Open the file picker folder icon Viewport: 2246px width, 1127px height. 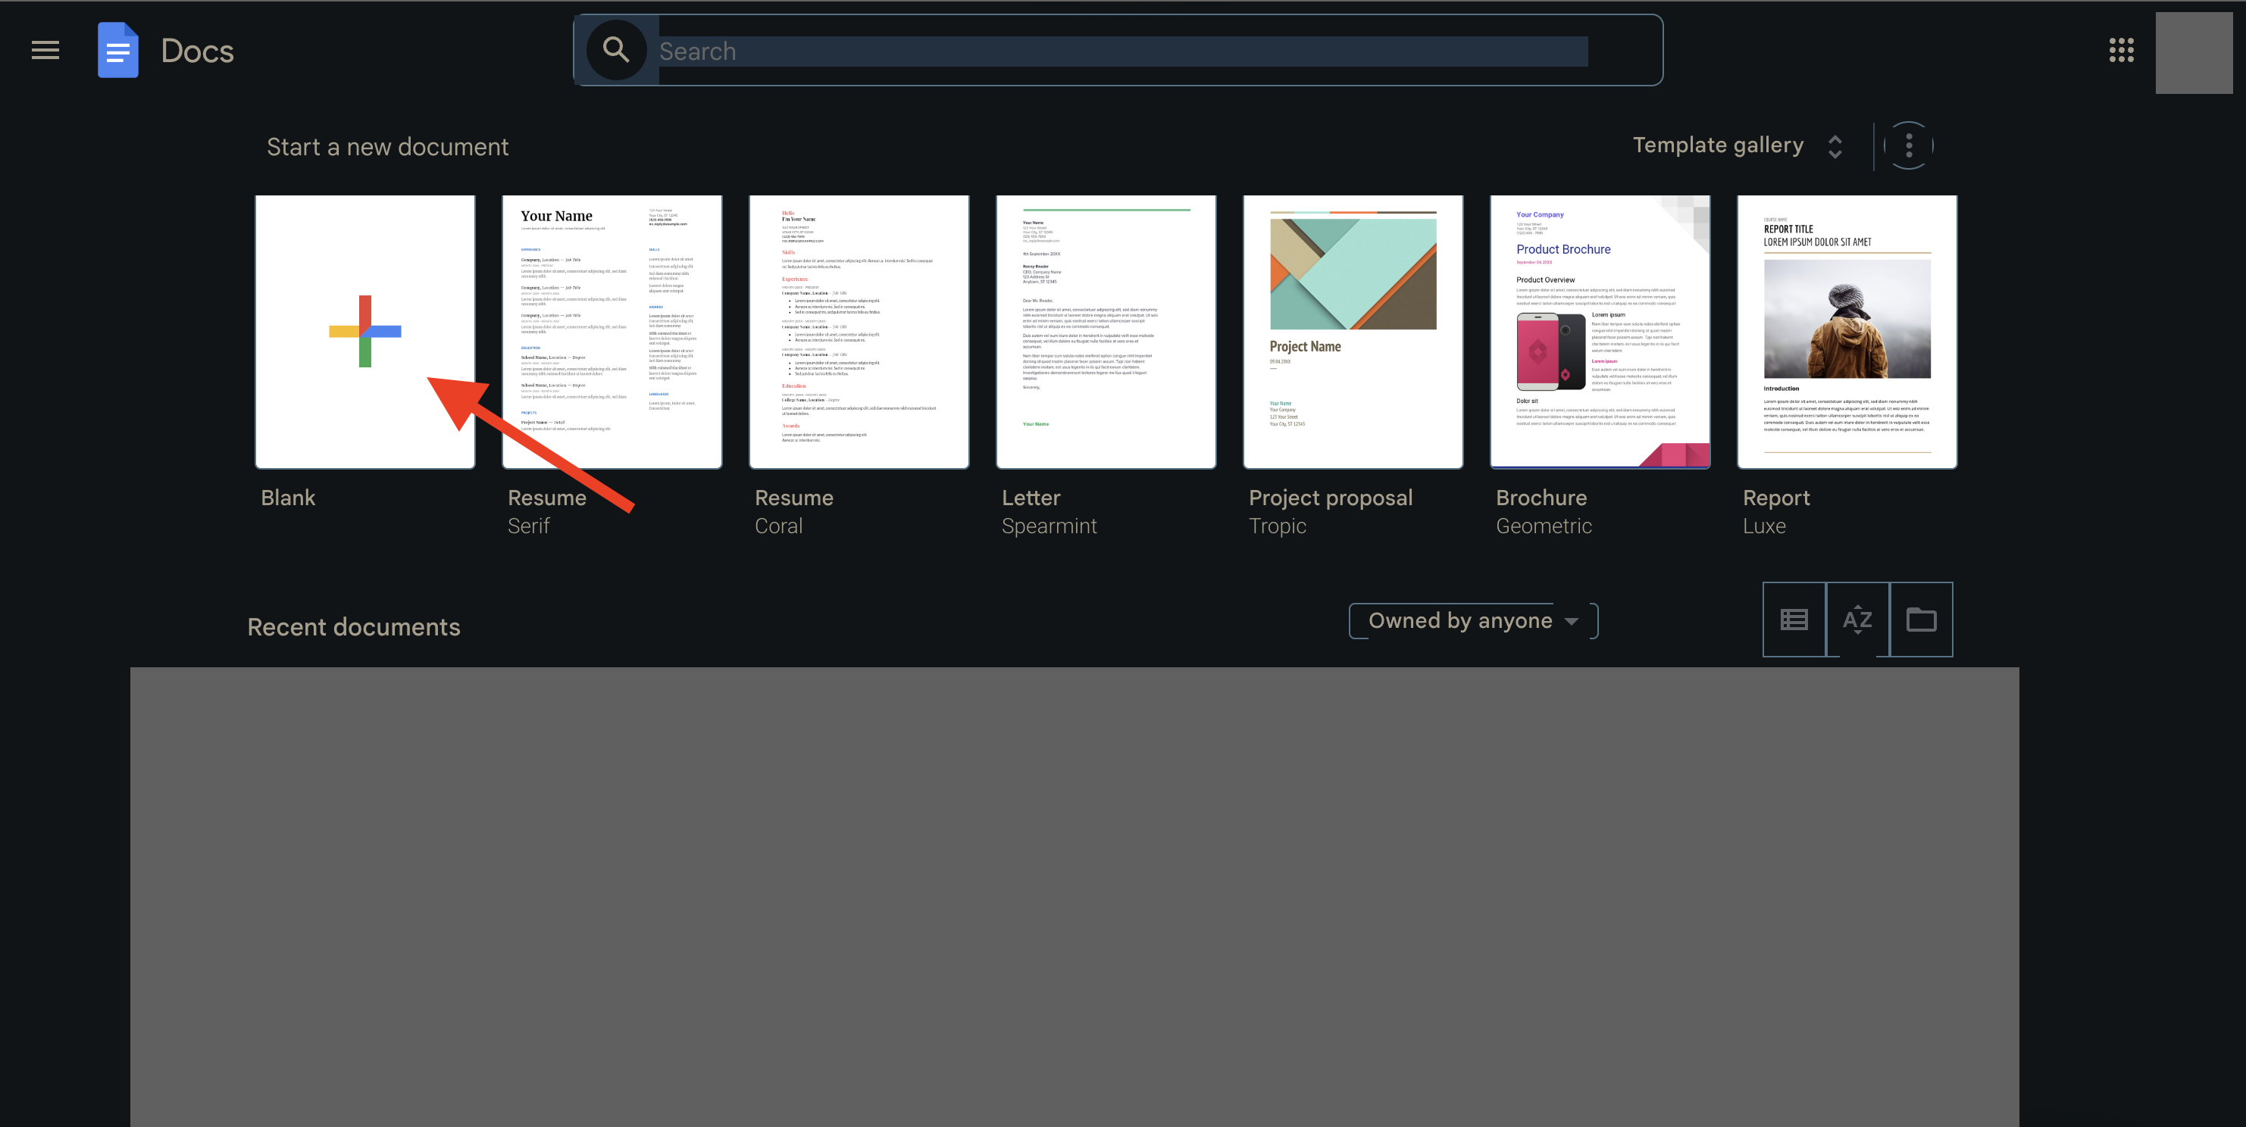click(x=1921, y=619)
